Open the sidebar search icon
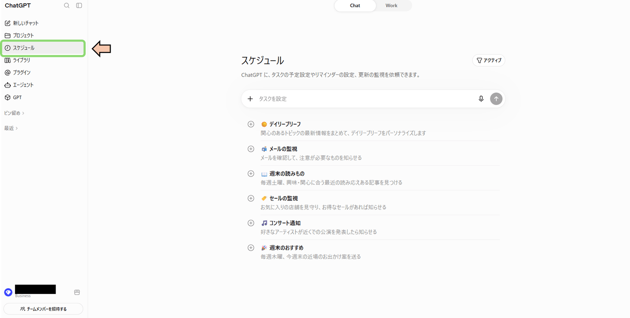This screenshot has height=318, width=630. pyautogui.click(x=67, y=6)
